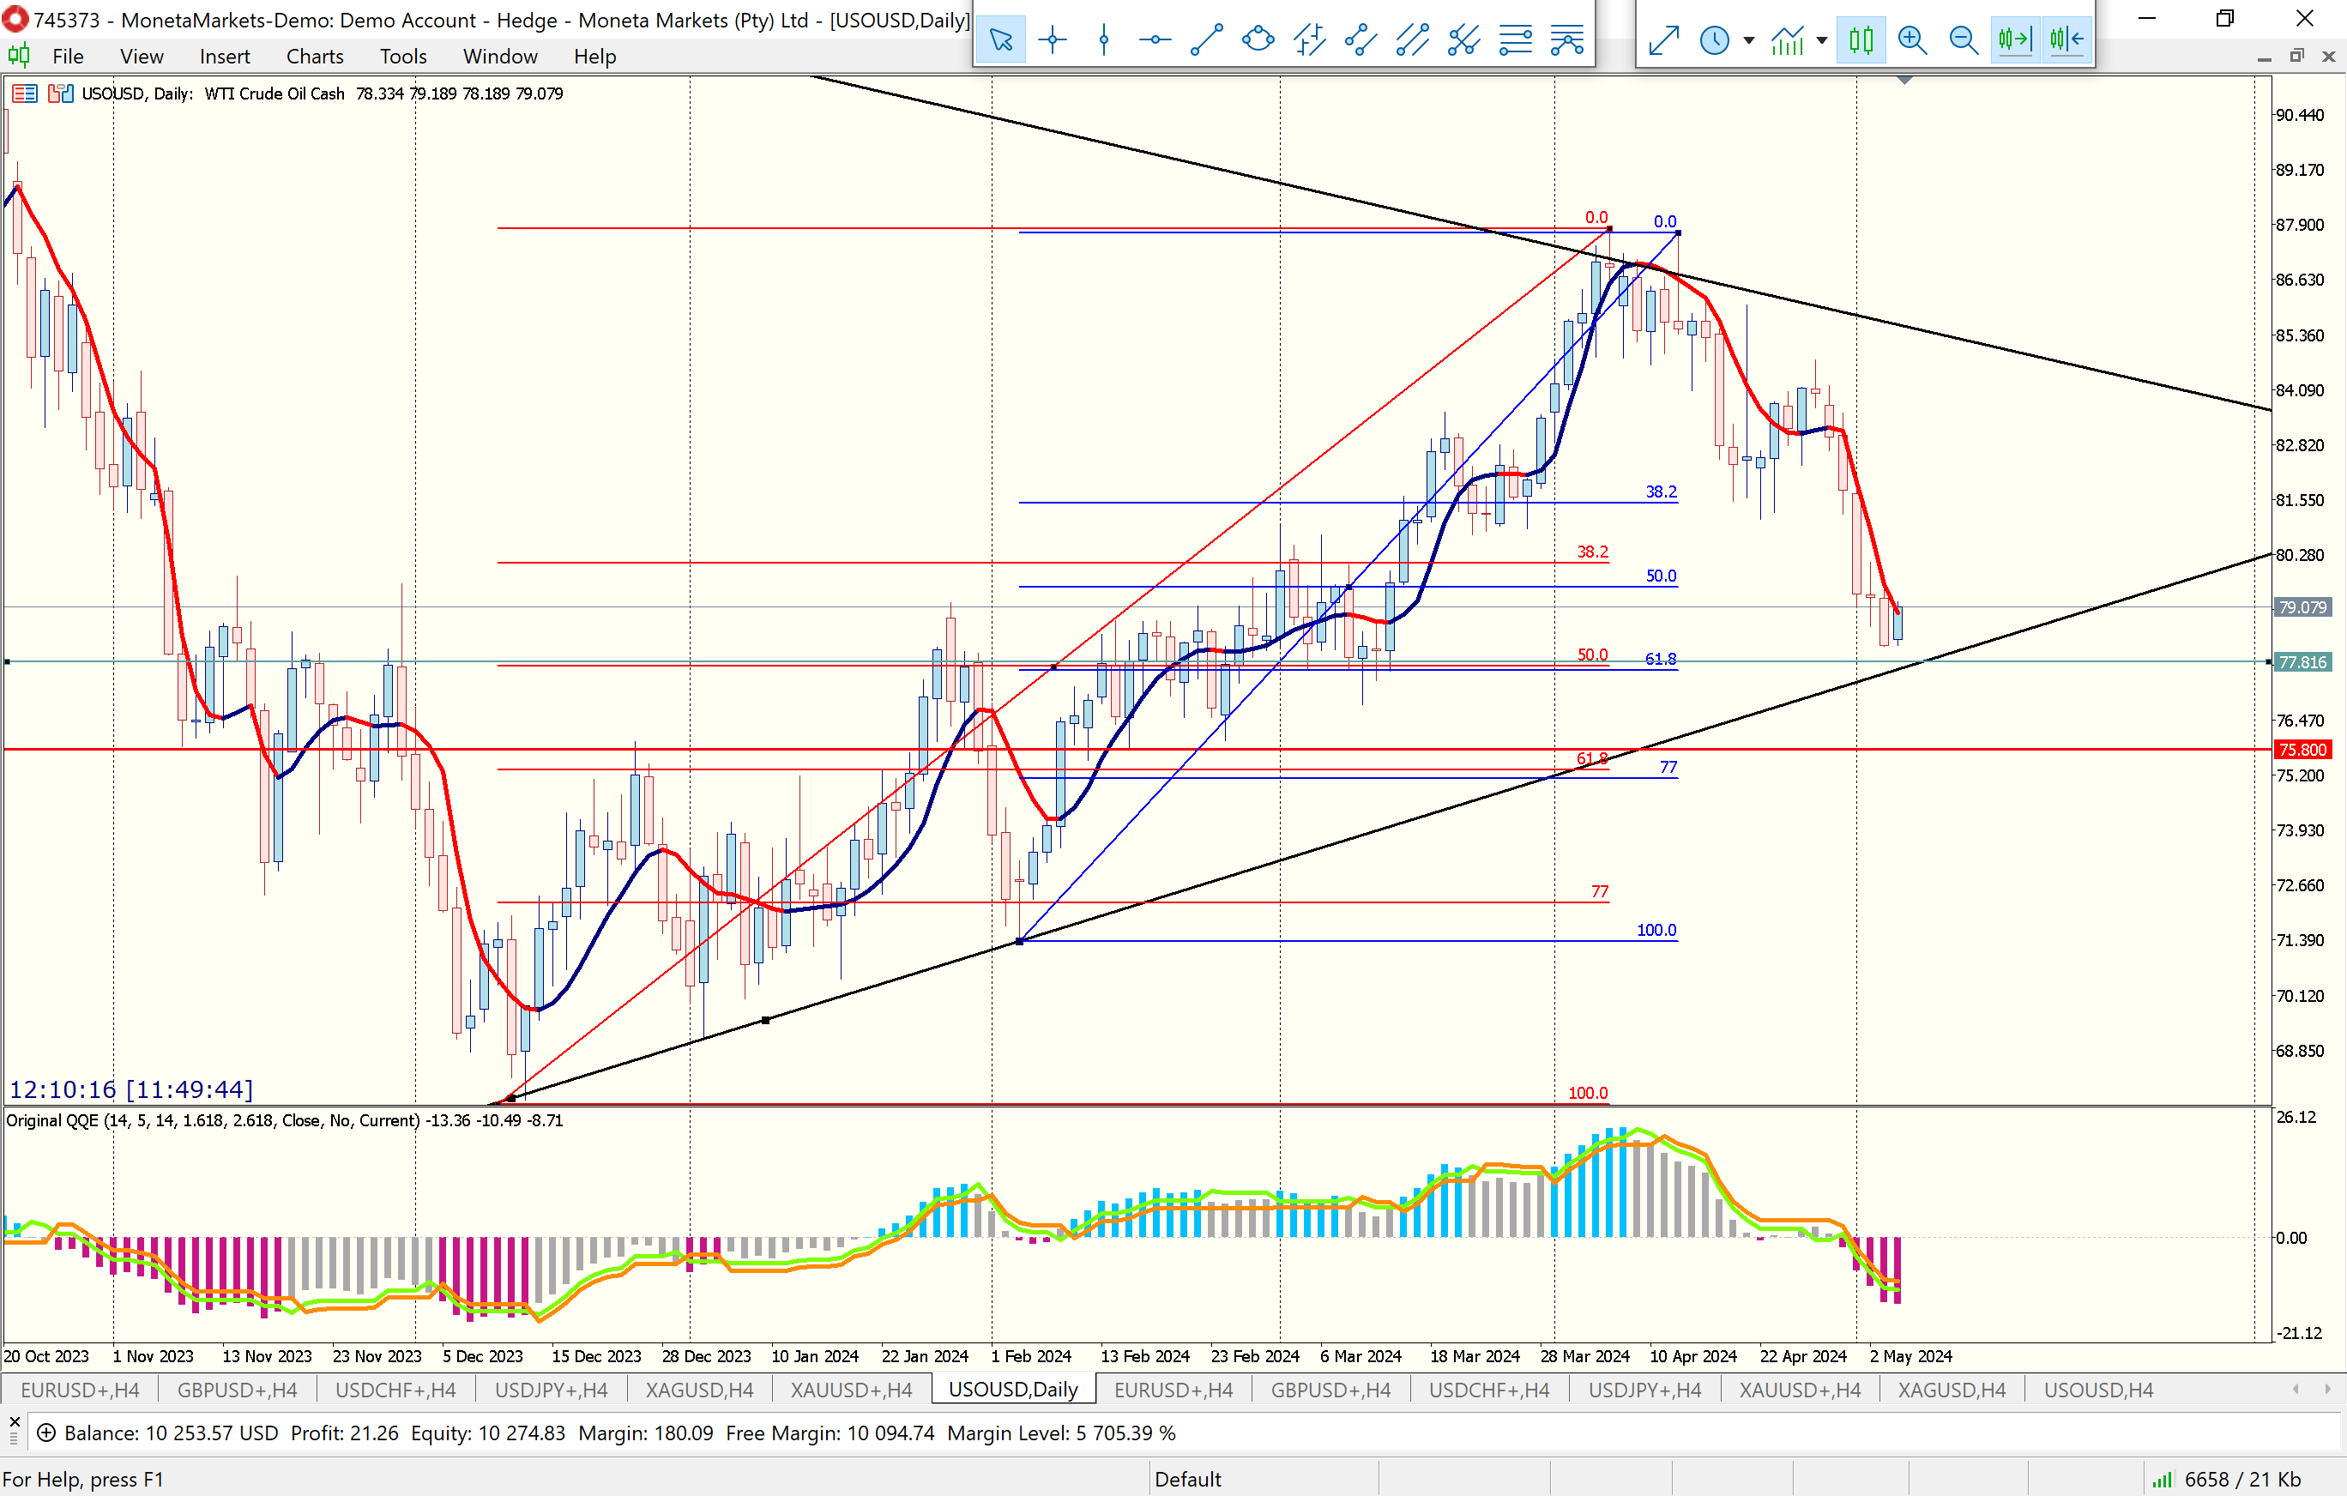Open the Insert menu

pos(224,57)
